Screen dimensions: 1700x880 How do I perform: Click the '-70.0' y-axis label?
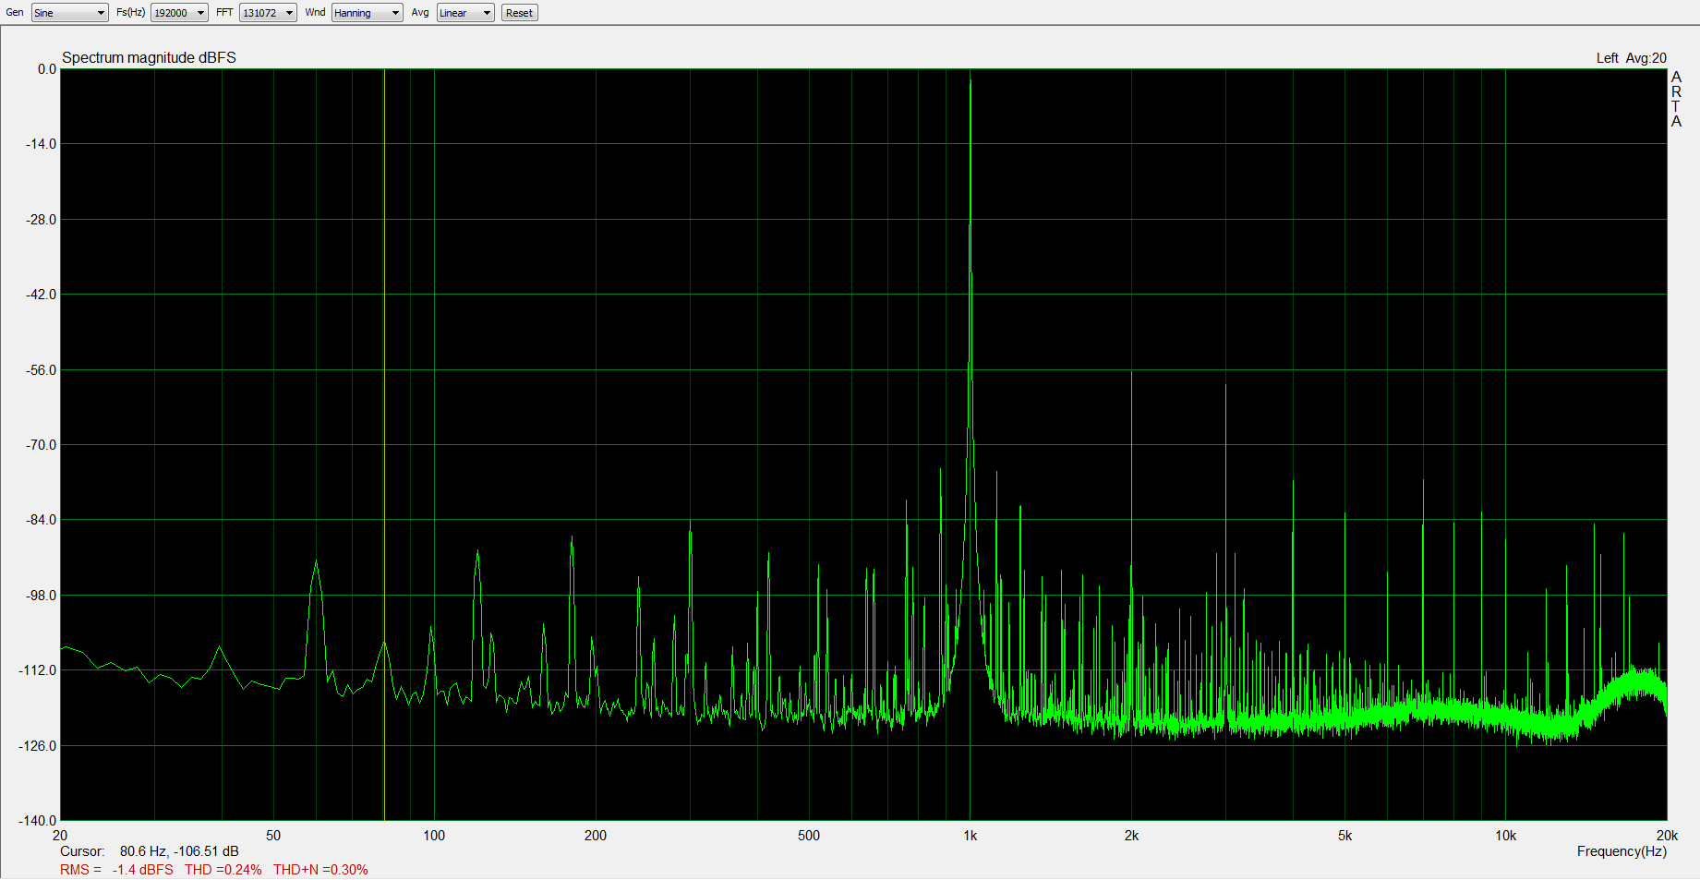click(x=41, y=445)
